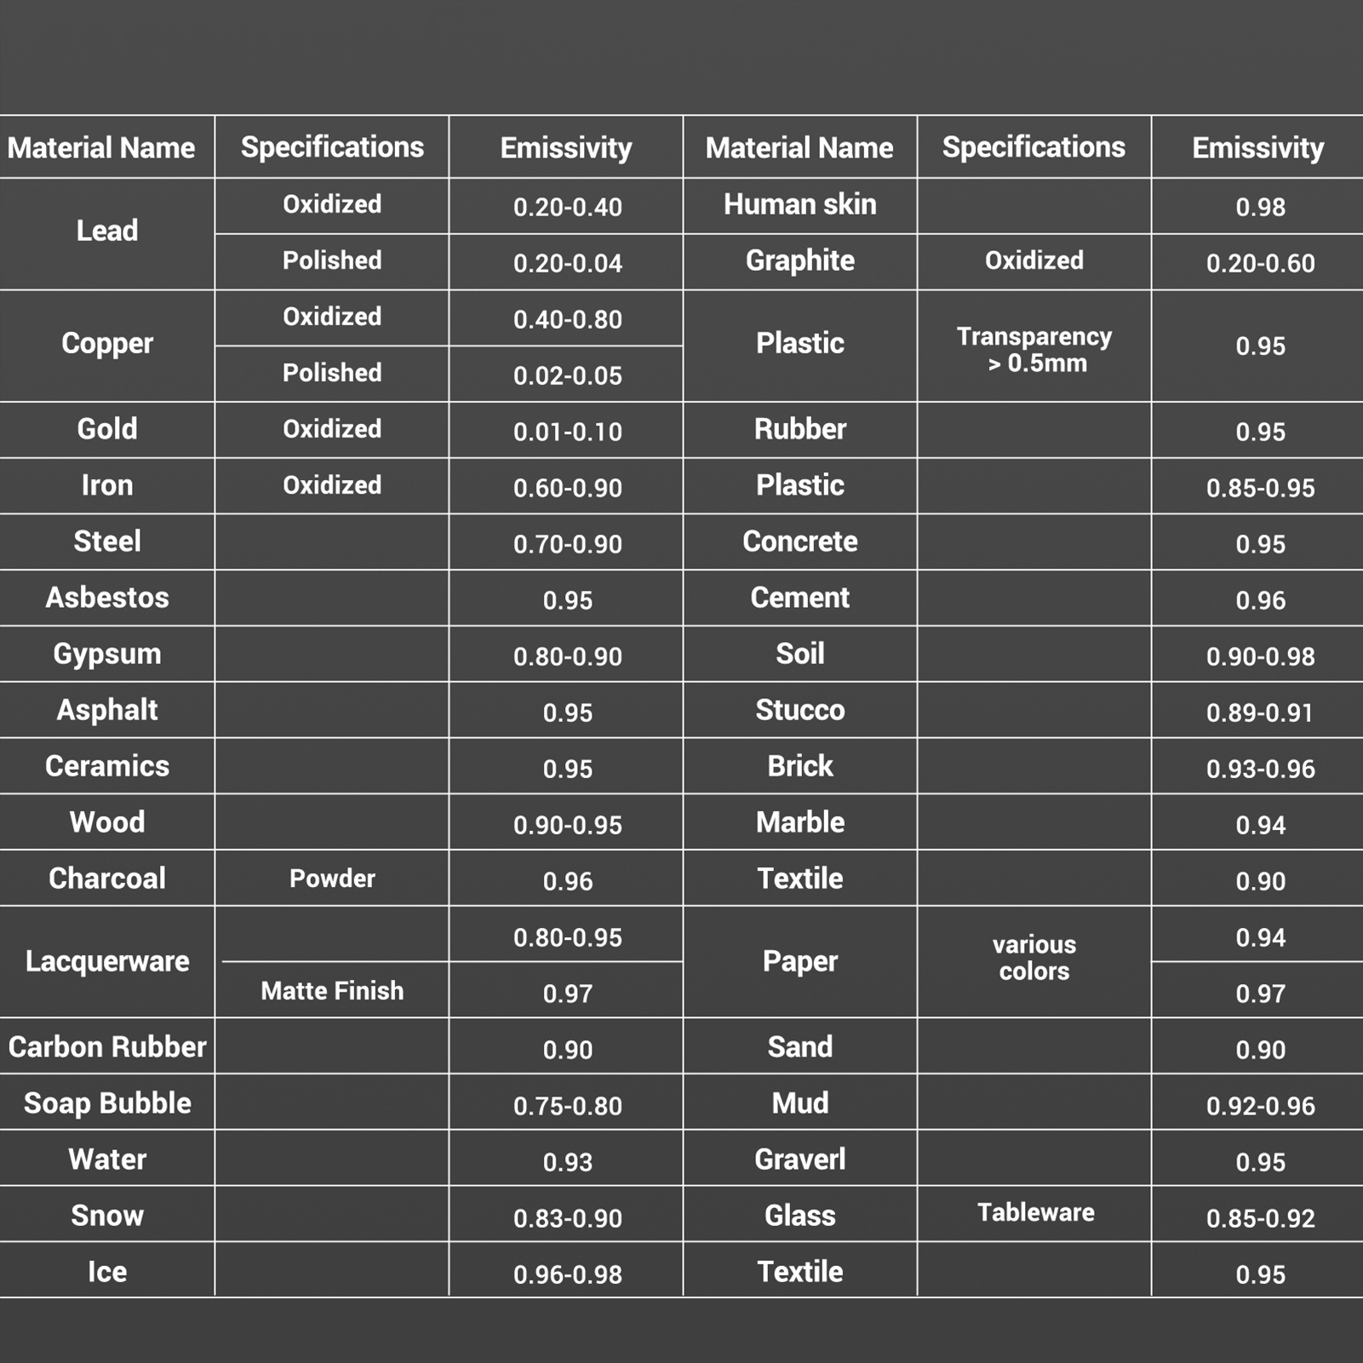Select the various colors specification
The height and width of the screenshot is (1363, 1363).
(x=1034, y=958)
